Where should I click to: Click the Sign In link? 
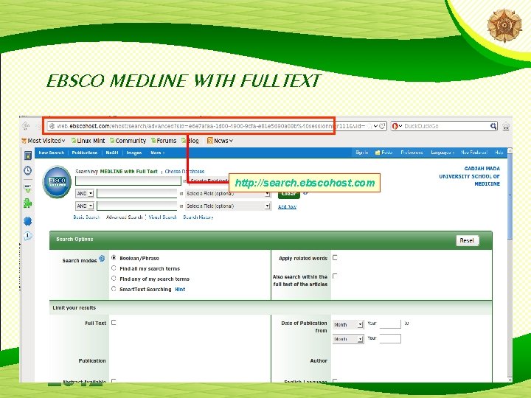pos(362,153)
